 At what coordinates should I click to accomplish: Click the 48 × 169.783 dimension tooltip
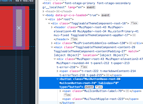coord(24,1)
